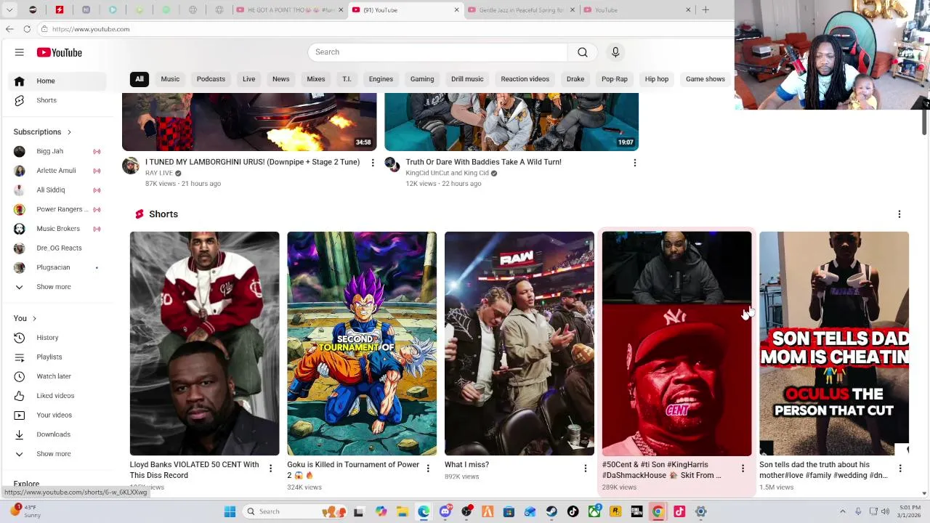Open options for What I miss short
Screen dimensions: 930x523
coord(585,469)
